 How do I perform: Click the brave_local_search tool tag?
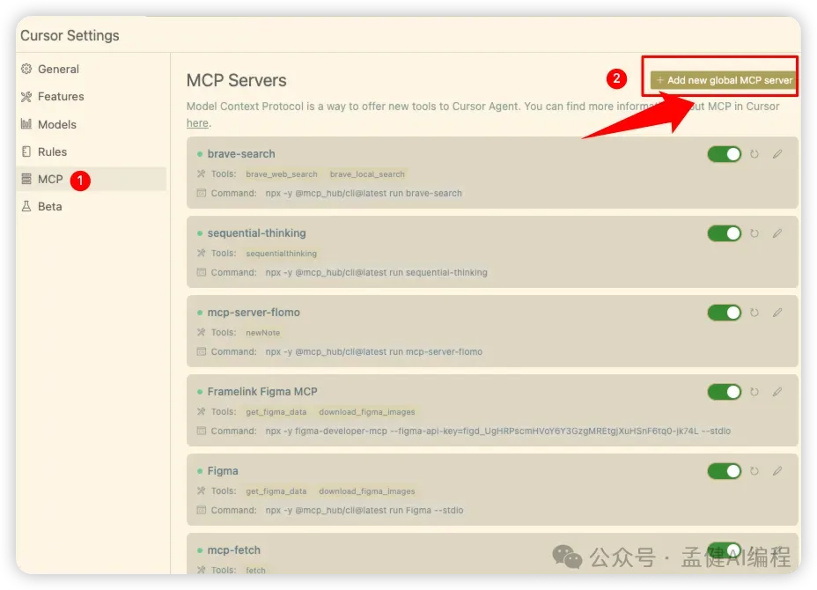[367, 174]
